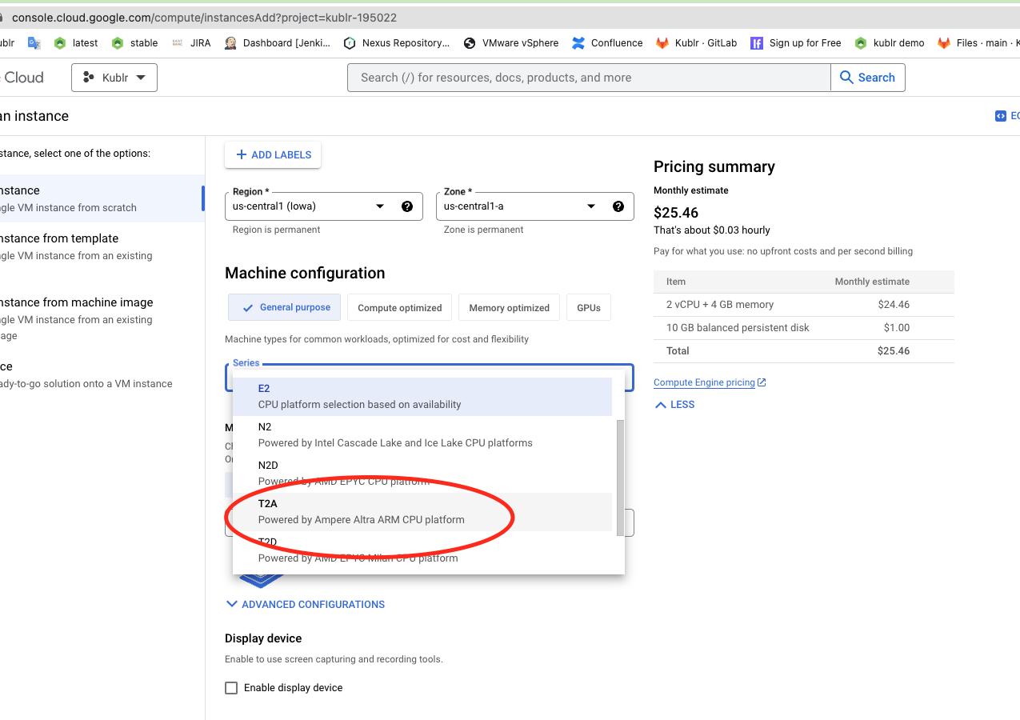
Task: Open the 'latest' bookmark icon
Action: point(60,43)
